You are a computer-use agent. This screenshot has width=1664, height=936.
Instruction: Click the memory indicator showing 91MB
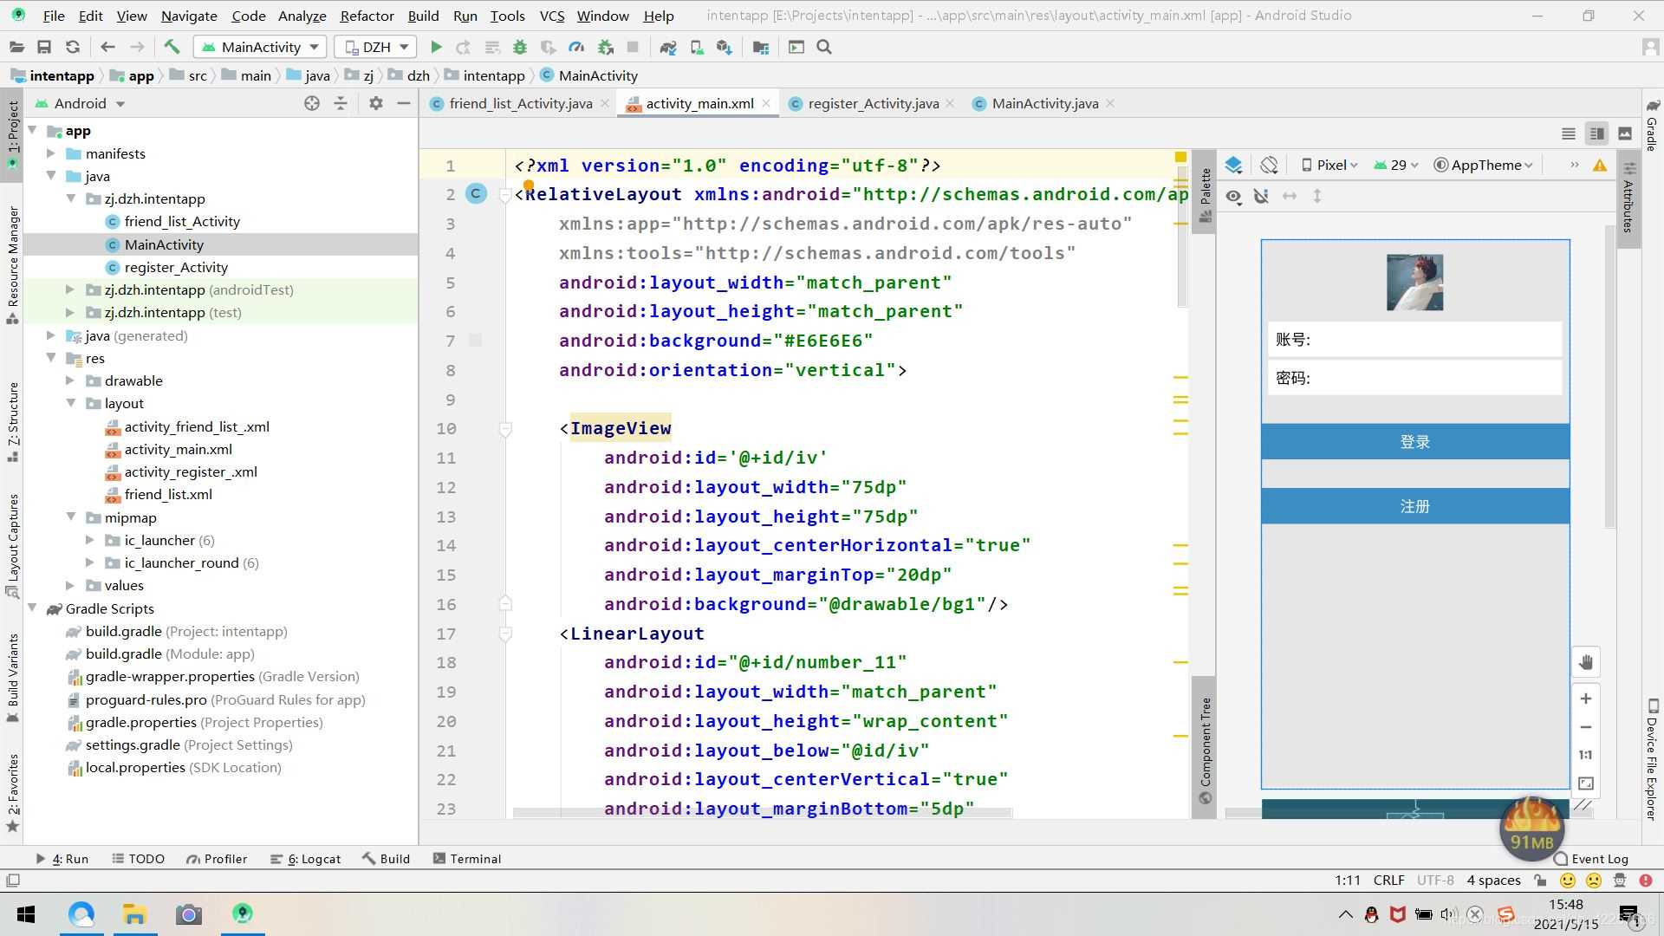pos(1531,828)
